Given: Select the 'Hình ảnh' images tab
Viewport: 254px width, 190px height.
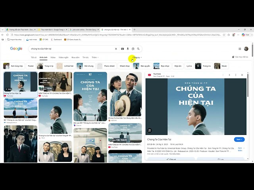Looking at the screenshot, I should tap(43, 57).
